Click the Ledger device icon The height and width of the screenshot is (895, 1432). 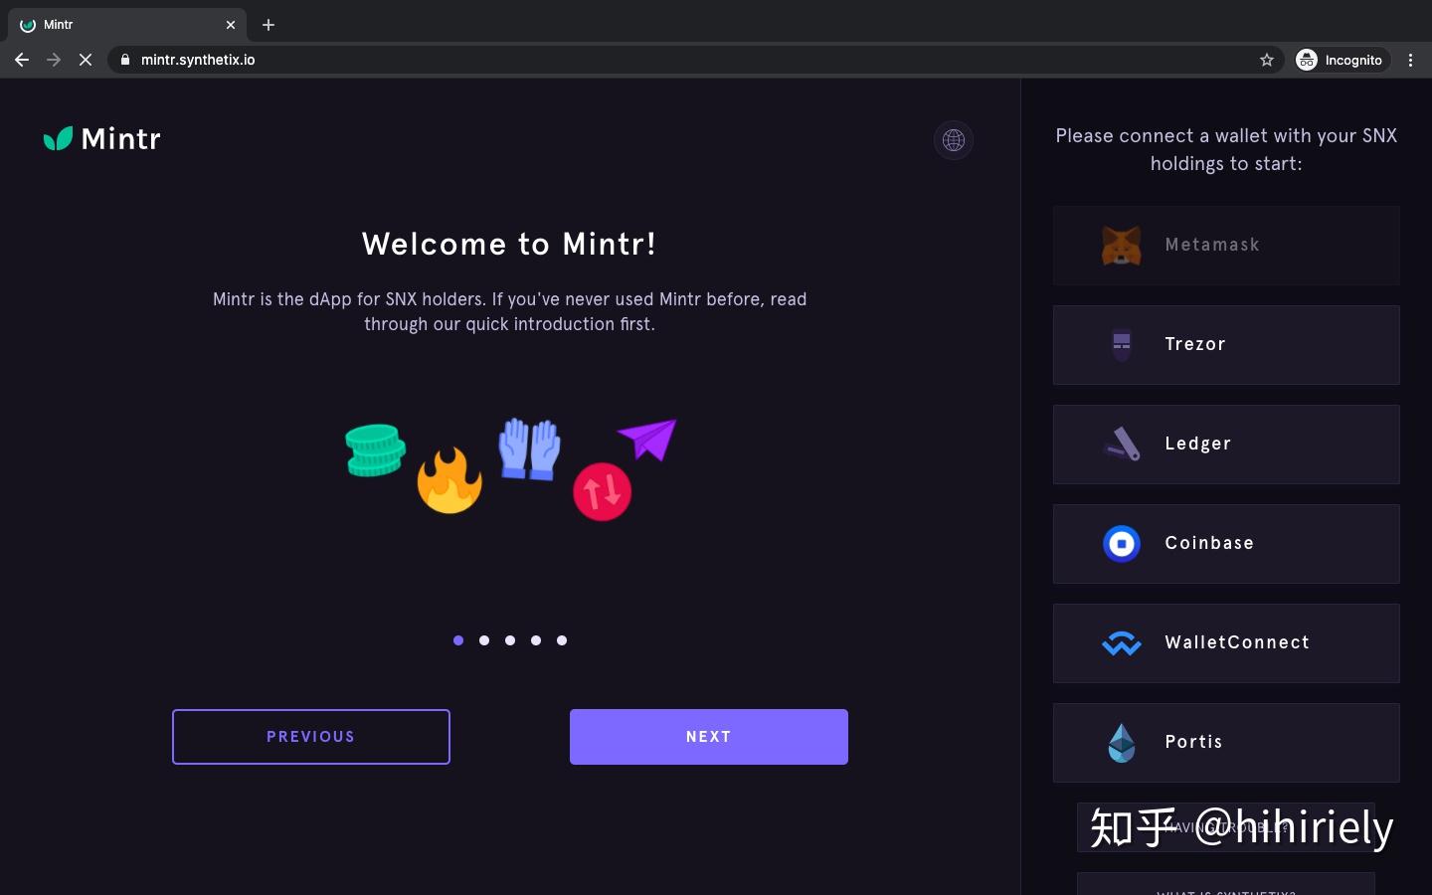coord(1122,444)
